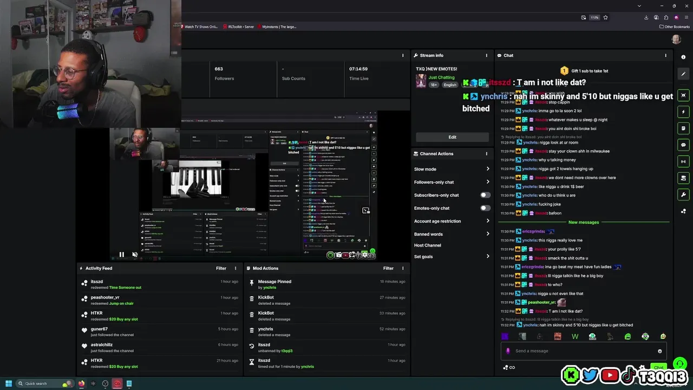693x390 pixels.
Task: Unmute the stream preview player
Action: (135, 255)
